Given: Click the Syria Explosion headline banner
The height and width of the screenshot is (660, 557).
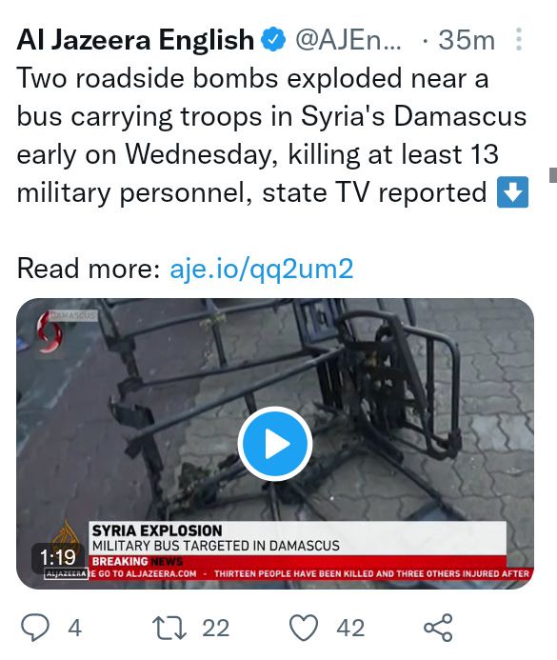Looking at the screenshot, I should pos(297,538).
